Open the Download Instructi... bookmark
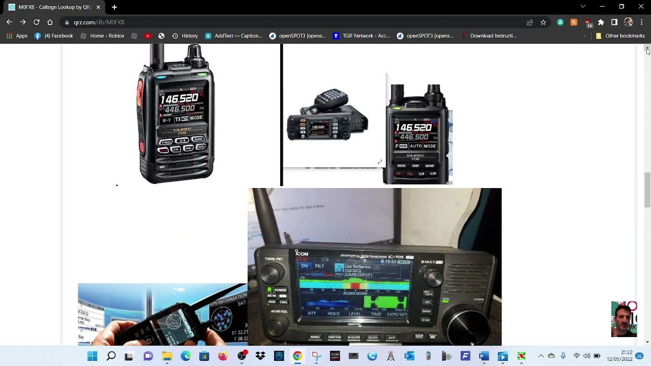This screenshot has height=366, width=651. click(489, 36)
